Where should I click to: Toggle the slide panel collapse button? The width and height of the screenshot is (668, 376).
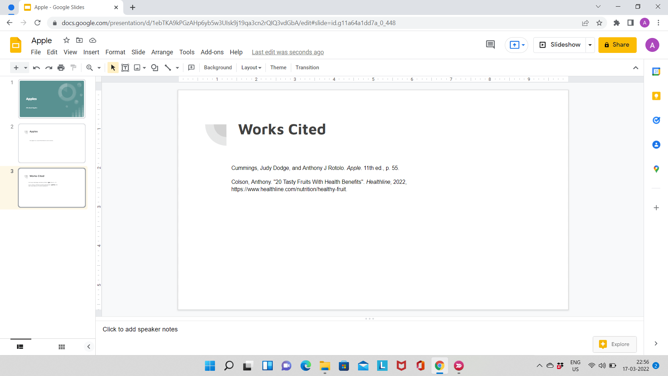[x=89, y=347]
